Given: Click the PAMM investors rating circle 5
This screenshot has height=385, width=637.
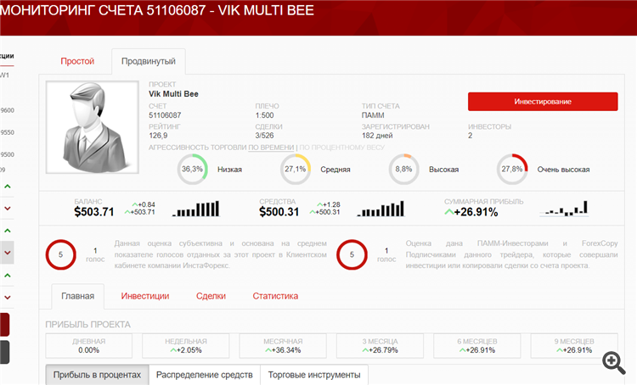Looking at the screenshot, I should pos(352,254).
